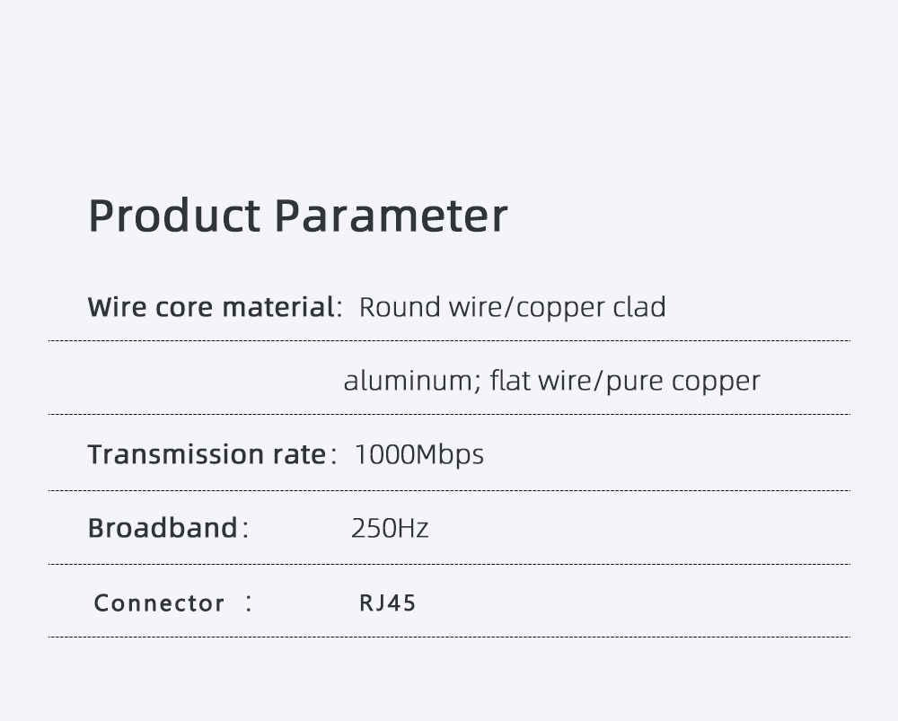Click the "250Hz" value
898x721 pixels.
click(390, 528)
